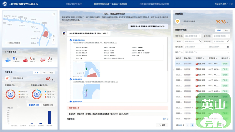Click the 返回 button

162,125
